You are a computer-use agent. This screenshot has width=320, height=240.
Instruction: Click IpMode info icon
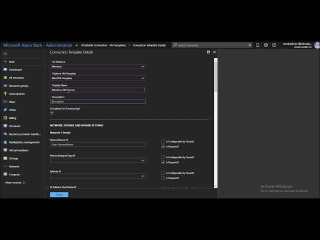[x=60, y=171]
